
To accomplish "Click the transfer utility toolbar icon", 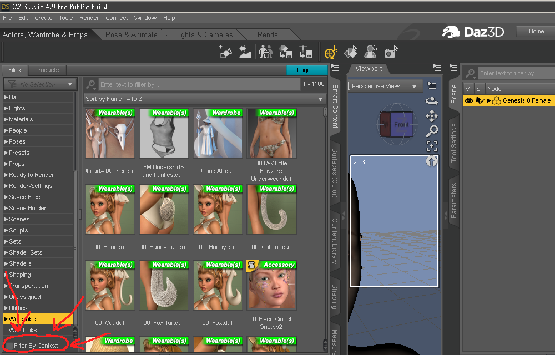I will (x=306, y=52).
